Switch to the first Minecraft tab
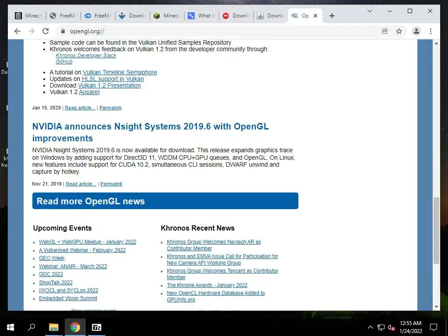448x336 pixels. click(x=28, y=16)
